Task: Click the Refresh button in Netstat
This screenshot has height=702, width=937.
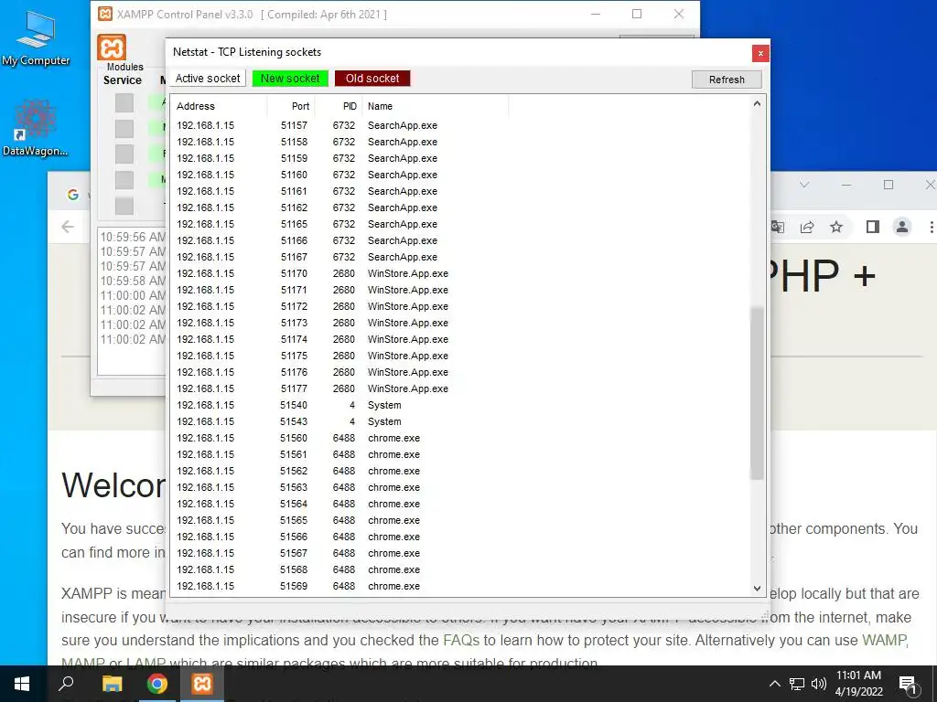Action: coord(727,80)
